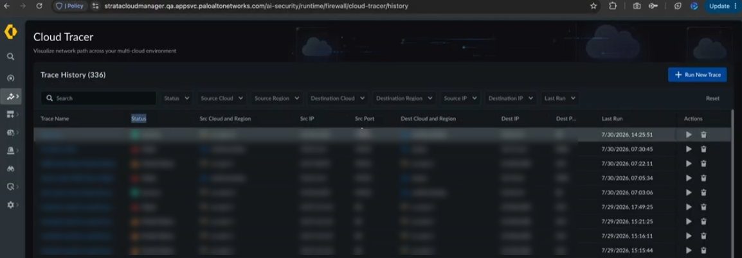Open the sidebar search magnifier icon

click(10, 56)
